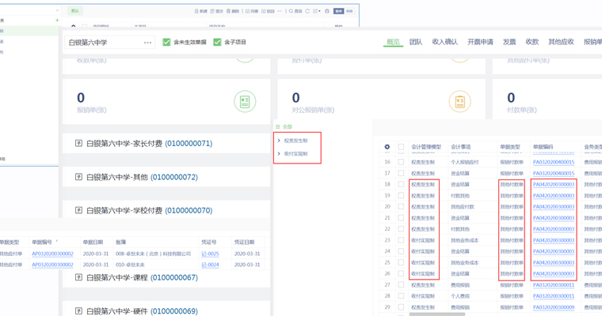Open table column settings gear icon
The image size is (602, 316).
(x=387, y=147)
